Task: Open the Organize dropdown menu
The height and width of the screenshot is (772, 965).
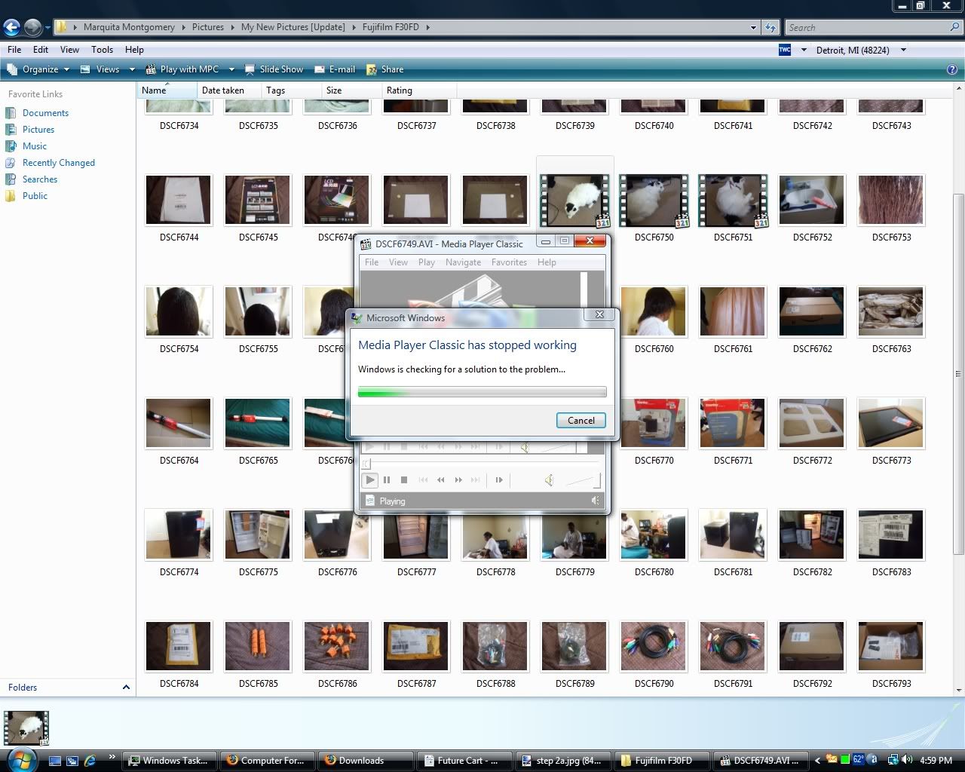Action: point(38,69)
